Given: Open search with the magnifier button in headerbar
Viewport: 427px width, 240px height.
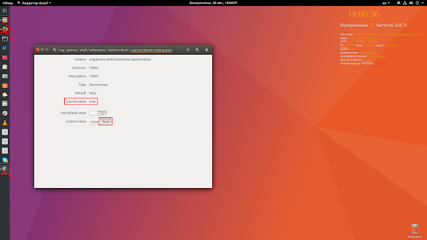Looking at the screenshot, I should 197,50.
